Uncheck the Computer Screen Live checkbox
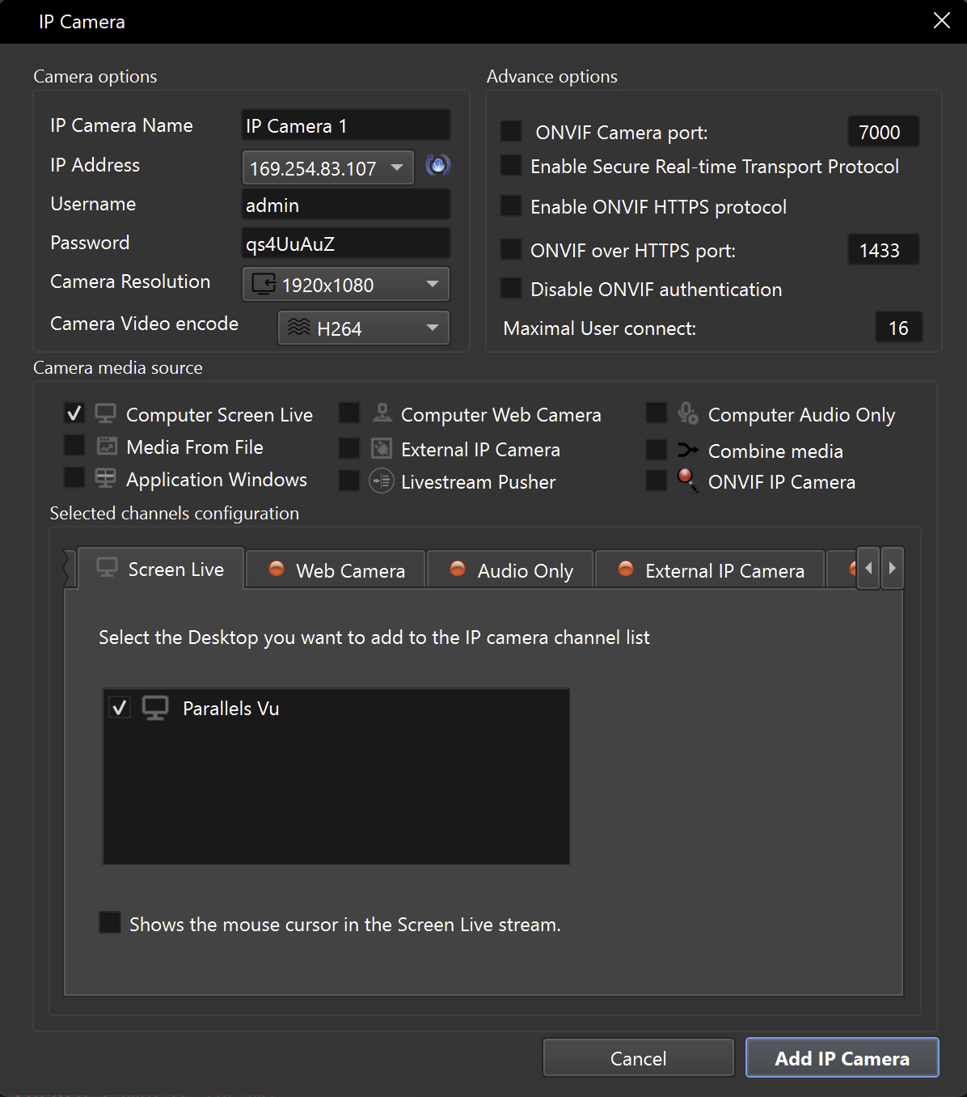The height and width of the screenshot is (1097, 967). (x=74, y=413)
